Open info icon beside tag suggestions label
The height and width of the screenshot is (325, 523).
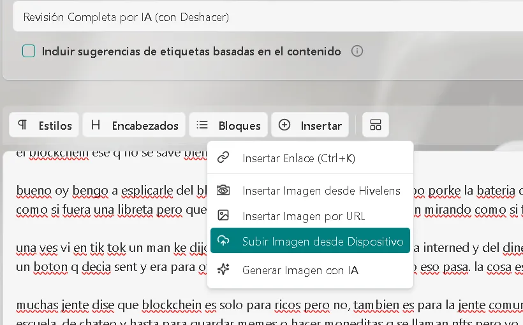(357, 52)
